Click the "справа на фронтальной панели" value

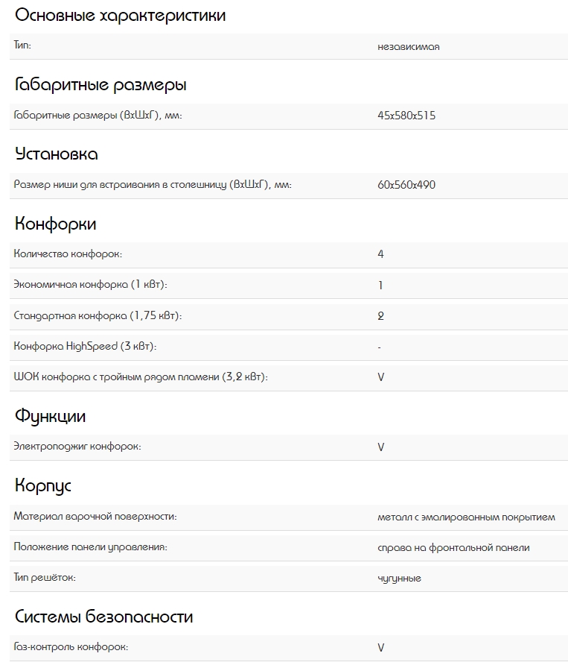tap(453, 547)
